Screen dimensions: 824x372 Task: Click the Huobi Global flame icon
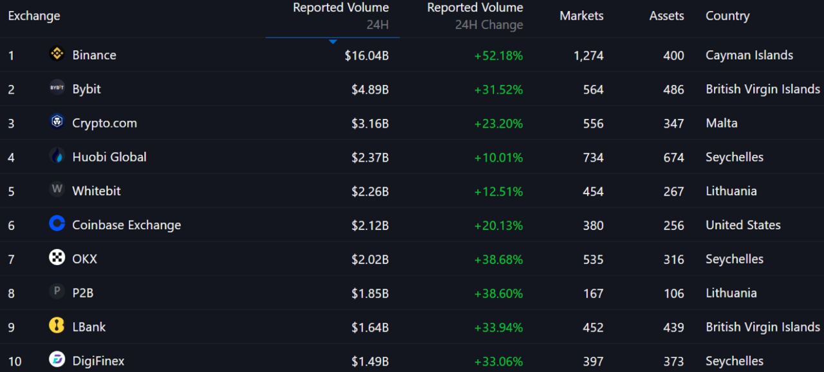point(57,156)
